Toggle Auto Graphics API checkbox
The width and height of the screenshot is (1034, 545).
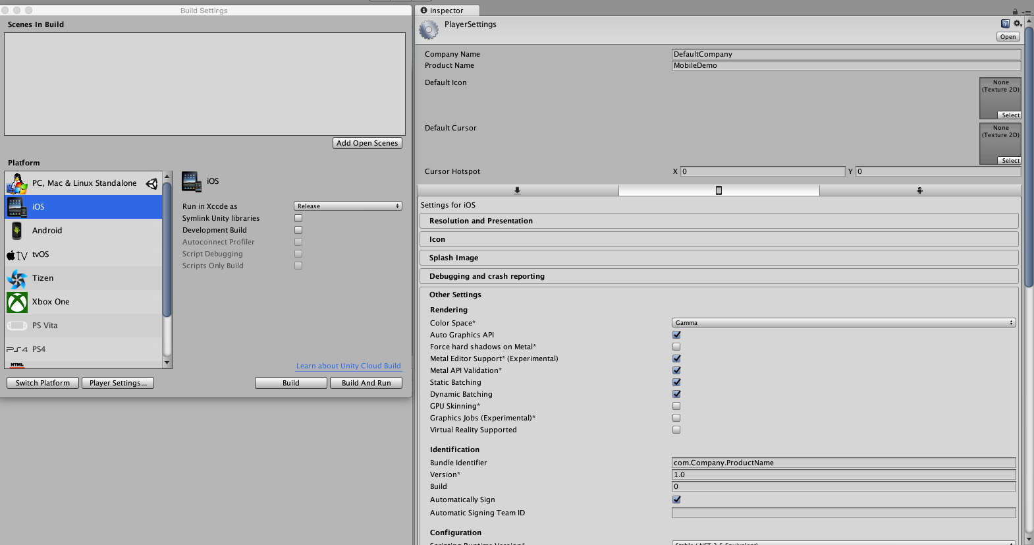point(676,335)
